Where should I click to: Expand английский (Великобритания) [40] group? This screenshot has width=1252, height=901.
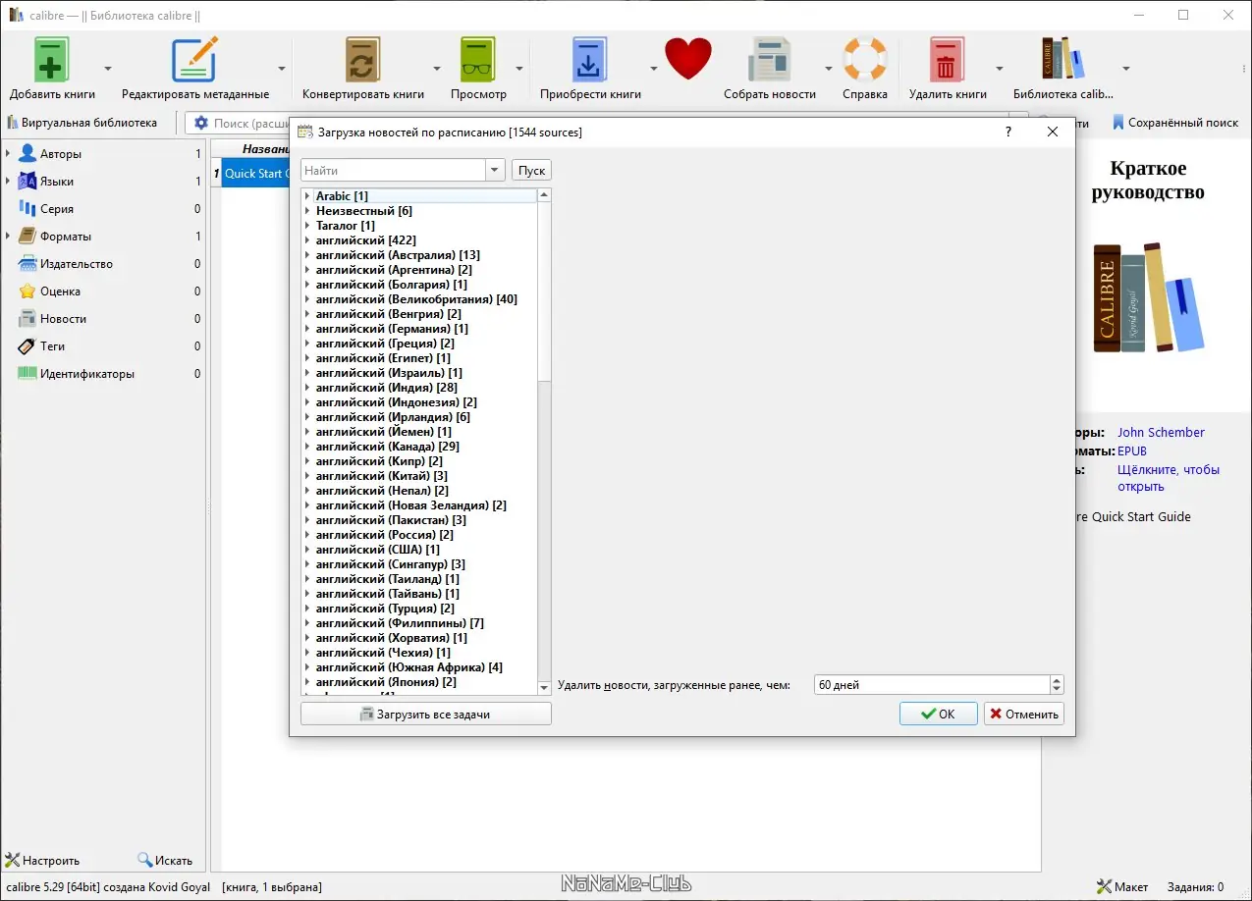click(x=307, y=299)
